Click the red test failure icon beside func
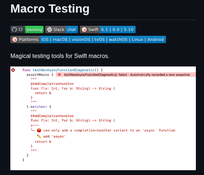This screenshot has width=204, height=175. click(13, 70)
